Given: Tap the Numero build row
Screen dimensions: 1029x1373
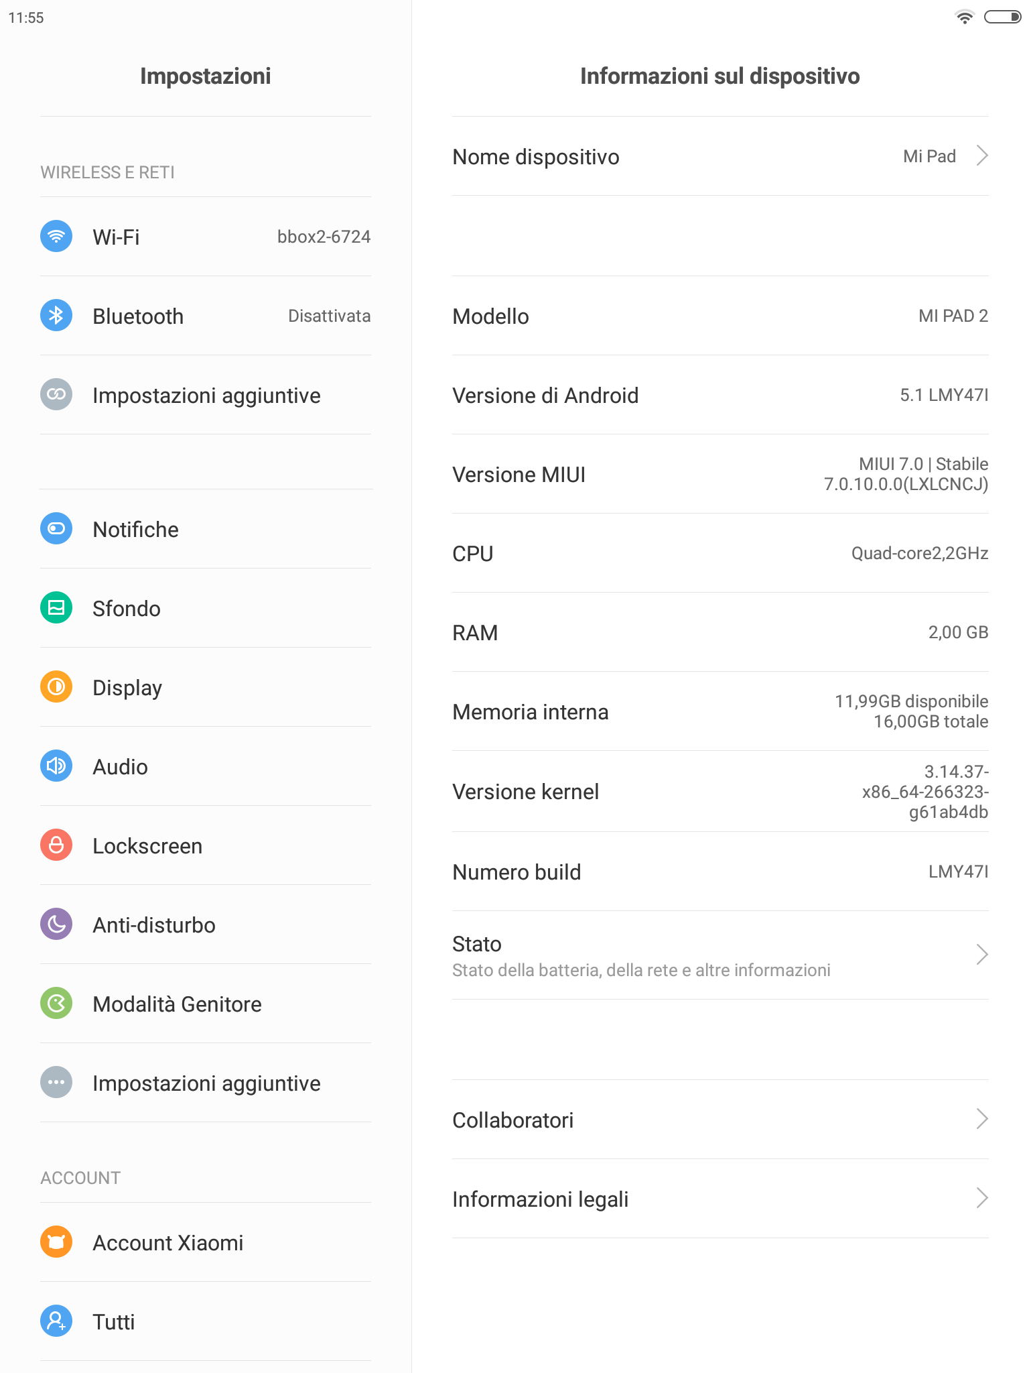Looking at the screenshot, I should pyautogui.click(x=720, y=872).
